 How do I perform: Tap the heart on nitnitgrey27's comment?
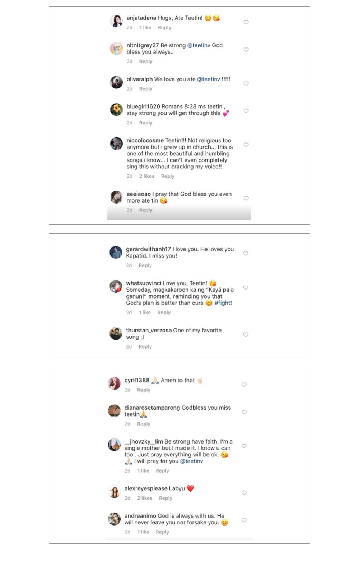(x=246, y=50)
